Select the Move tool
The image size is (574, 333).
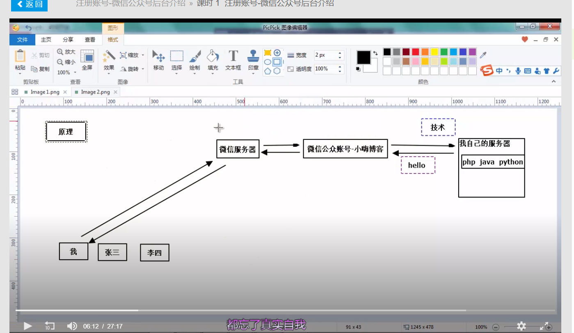click(158, 60)
